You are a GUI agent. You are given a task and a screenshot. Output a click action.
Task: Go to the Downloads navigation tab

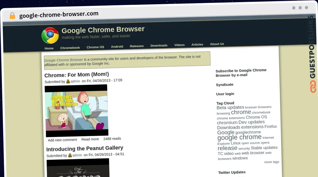[159, 45]
